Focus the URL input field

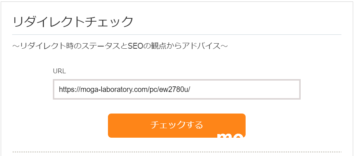pyautogui.click(x=177, y=89)
